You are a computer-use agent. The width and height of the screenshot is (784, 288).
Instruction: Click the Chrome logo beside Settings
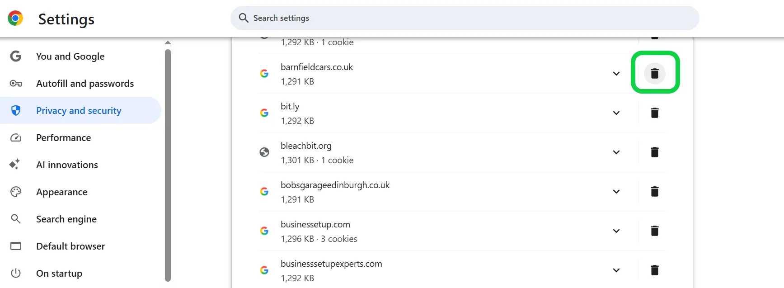tap(15, 19)
